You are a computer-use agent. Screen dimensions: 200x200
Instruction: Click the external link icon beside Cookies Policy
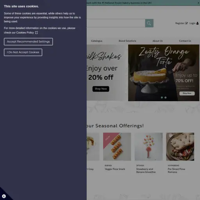(36, 32)
